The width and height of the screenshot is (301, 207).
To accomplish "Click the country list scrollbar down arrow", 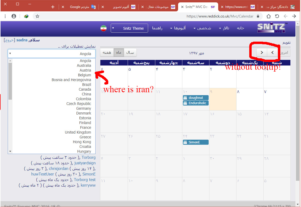I will [10, 151].
